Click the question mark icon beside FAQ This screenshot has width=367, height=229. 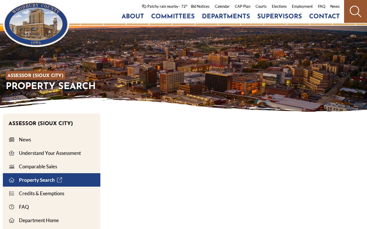(x=11, y=207)
